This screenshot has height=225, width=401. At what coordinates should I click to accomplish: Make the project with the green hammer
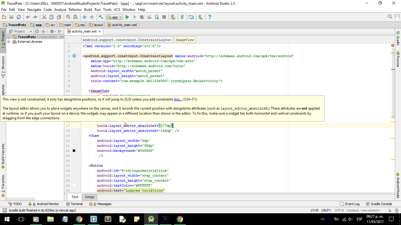pos(101,17)
